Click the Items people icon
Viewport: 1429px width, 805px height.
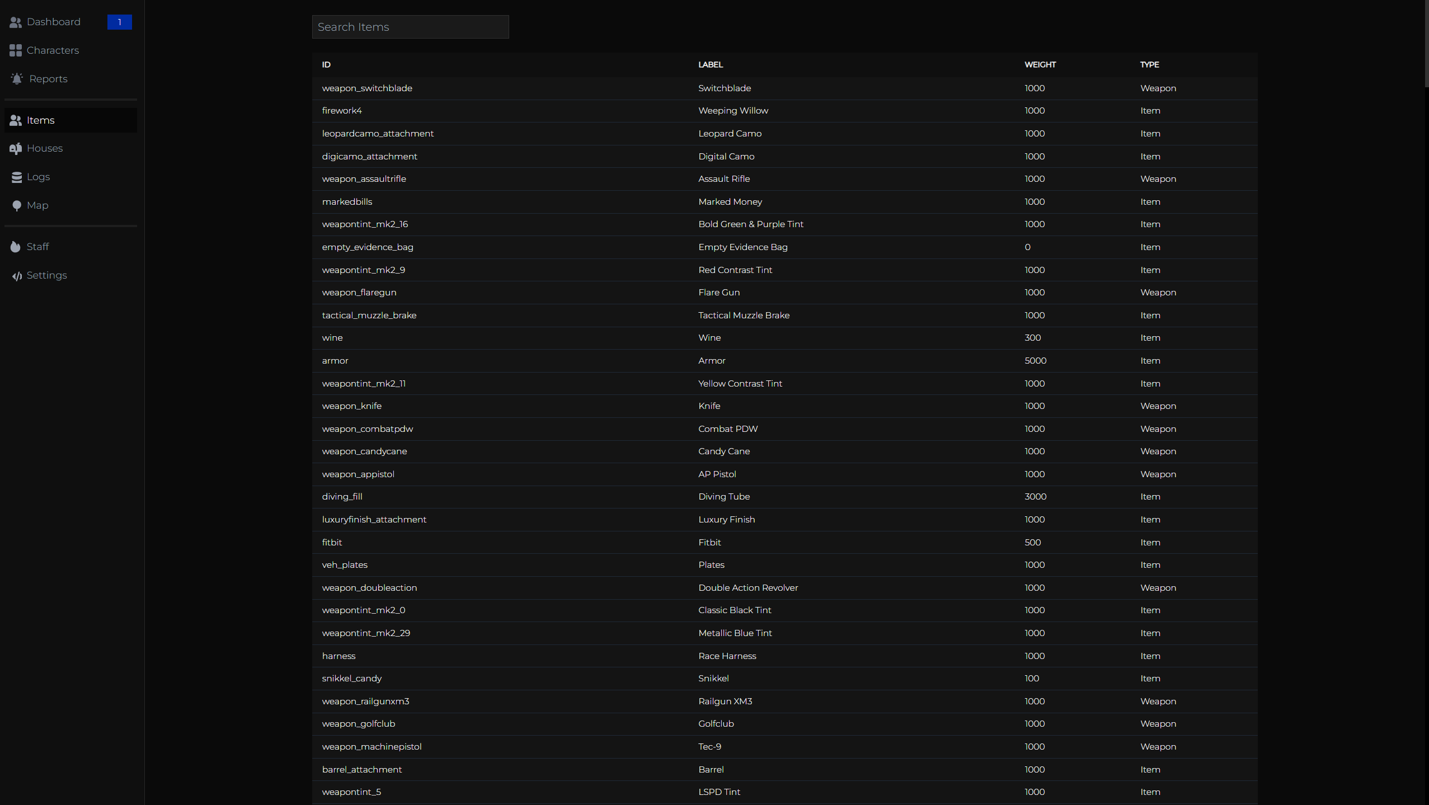click(16, 120)
